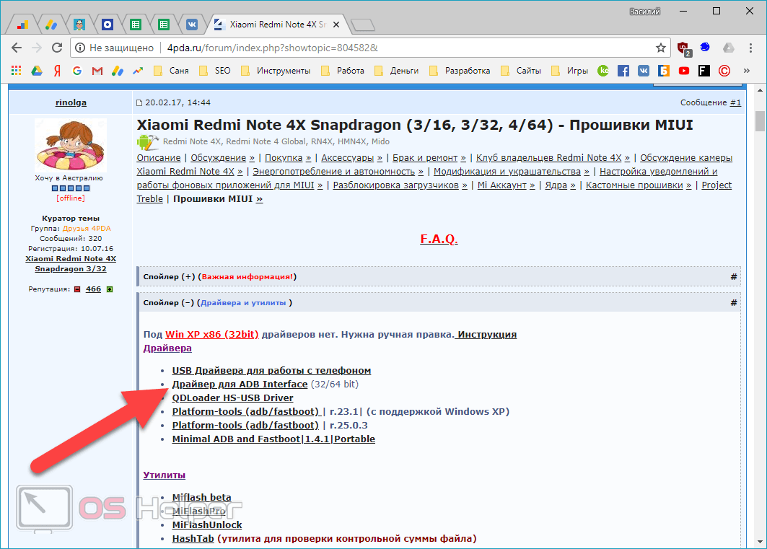
Task: Switch to the VK browser tab
Action: [x=192, y=25]
